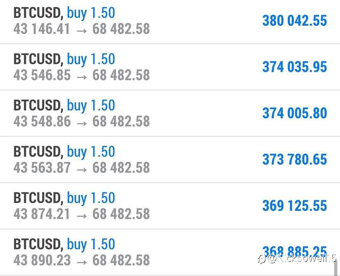Tap the icon left of @Nickpowell15 watermark
The height and width of the screenshot is (276, 340).
pos(262,259)
